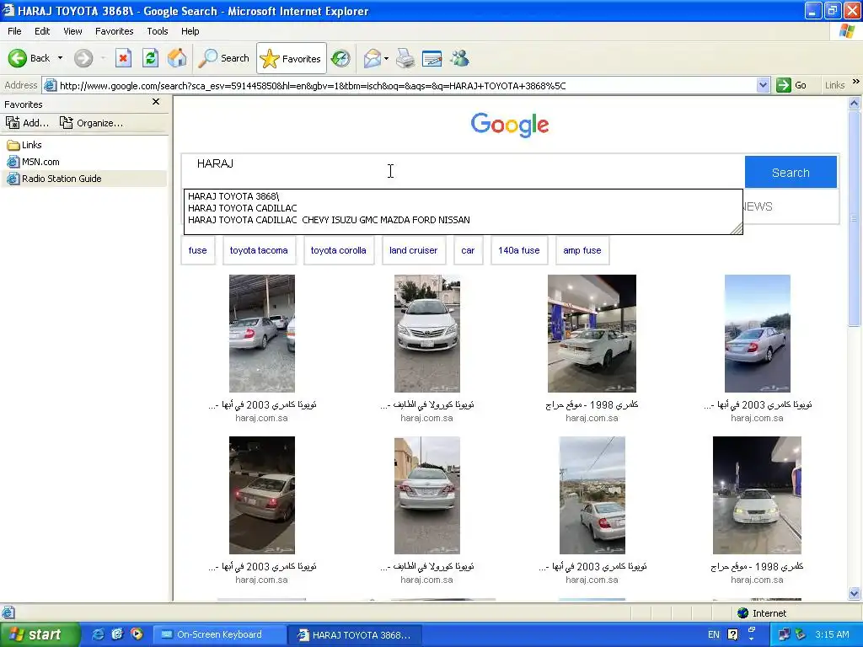Viewport: 863px width, 647px height.
Task: Click inside the Google search text box
Action: [x=464, y=172]
